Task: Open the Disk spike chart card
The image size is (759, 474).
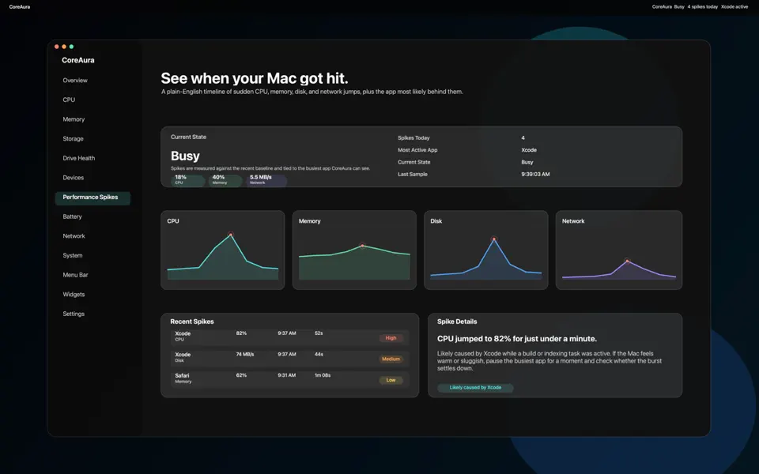Action: click(486, 250)
